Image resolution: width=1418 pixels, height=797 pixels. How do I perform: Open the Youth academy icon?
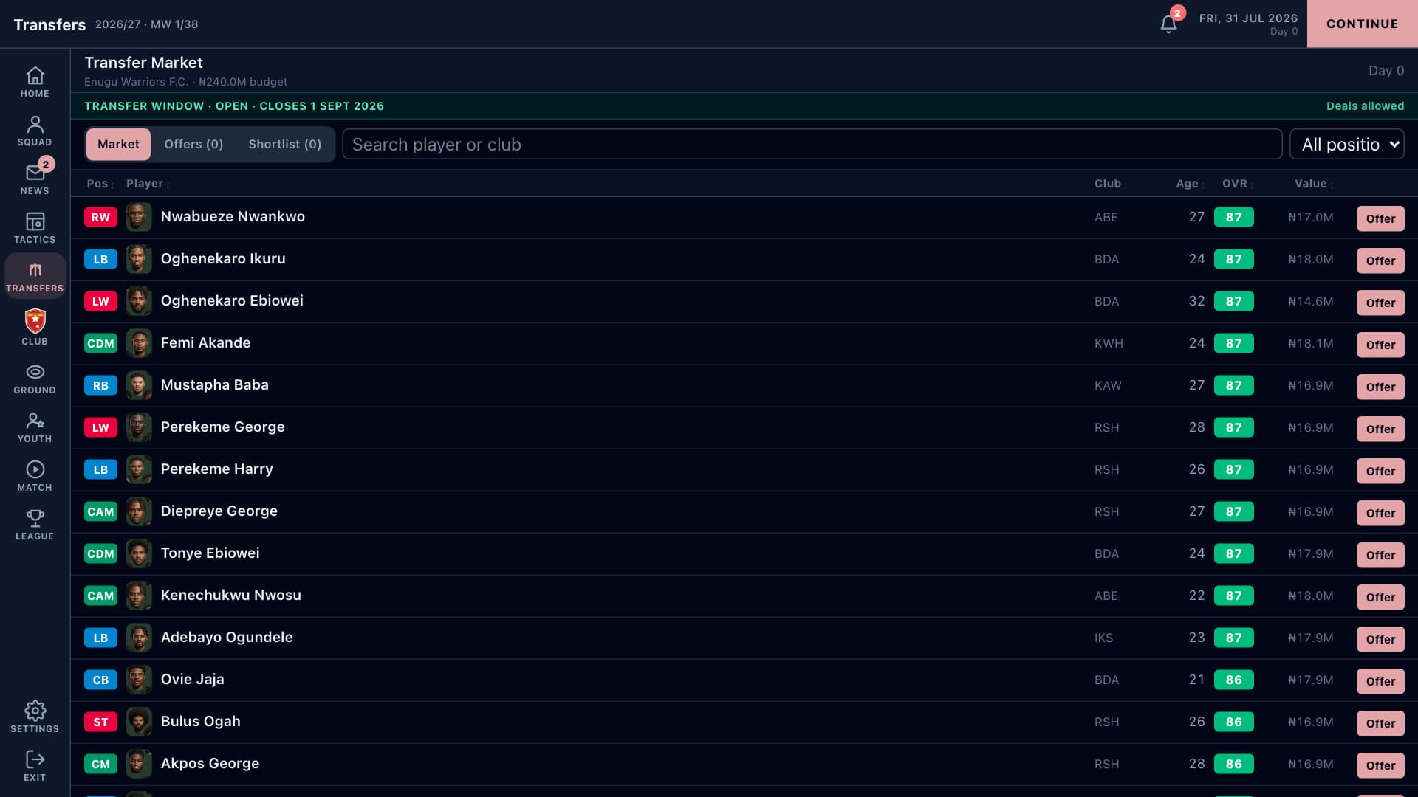(35, 427)
